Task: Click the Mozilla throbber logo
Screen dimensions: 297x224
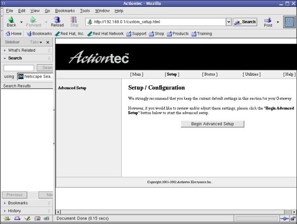Action: [x=289, y=22]
